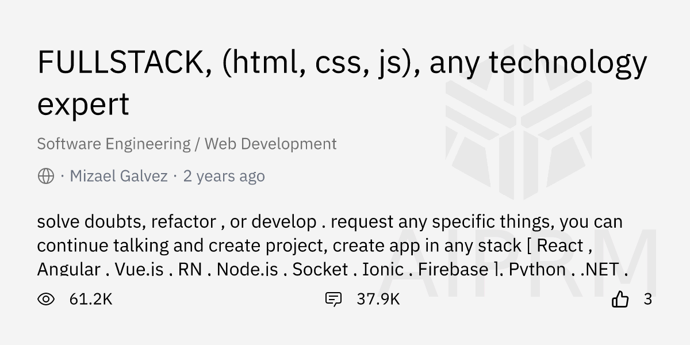Click the 61.2K views count

coord(90,299)
